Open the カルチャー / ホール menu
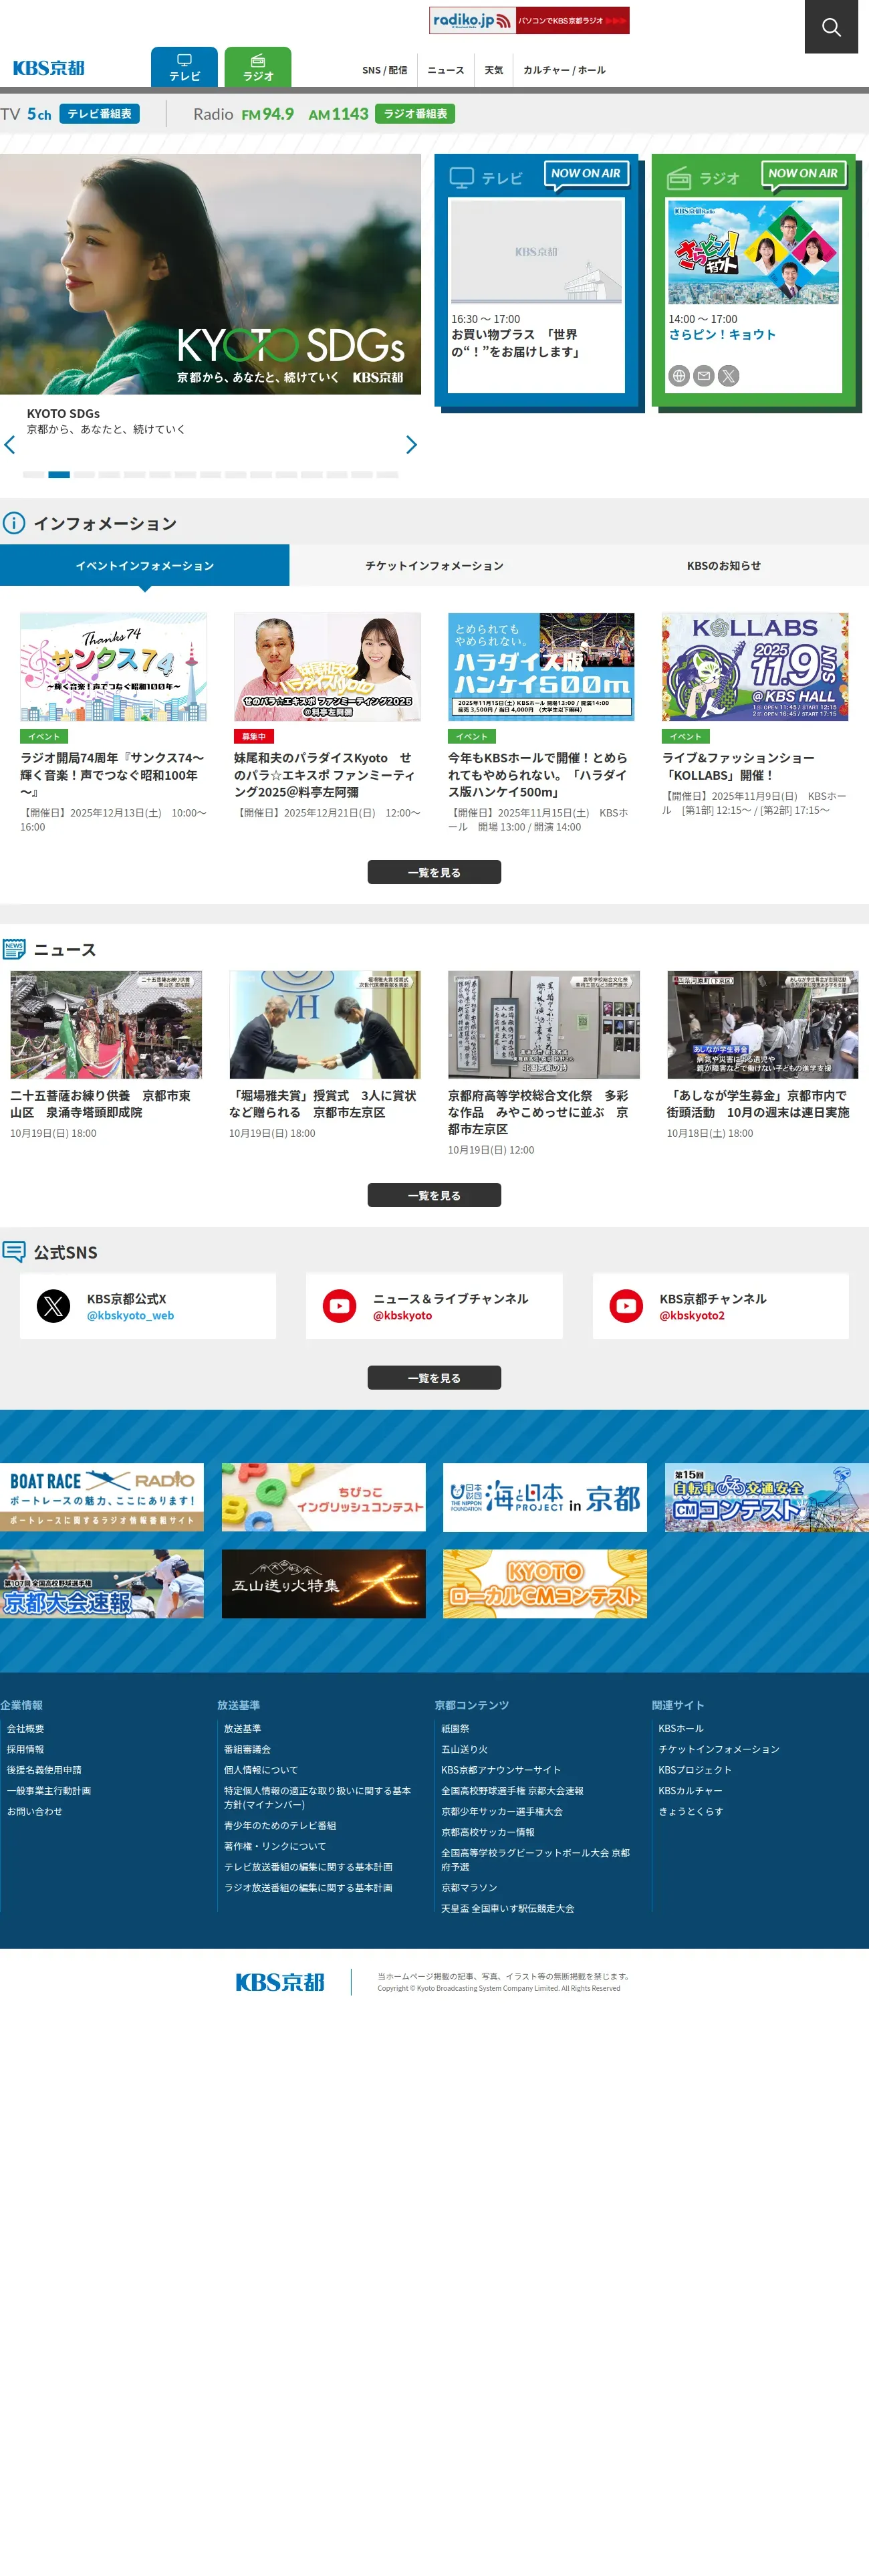869x2576 pixels. click(x=564, y=70)
